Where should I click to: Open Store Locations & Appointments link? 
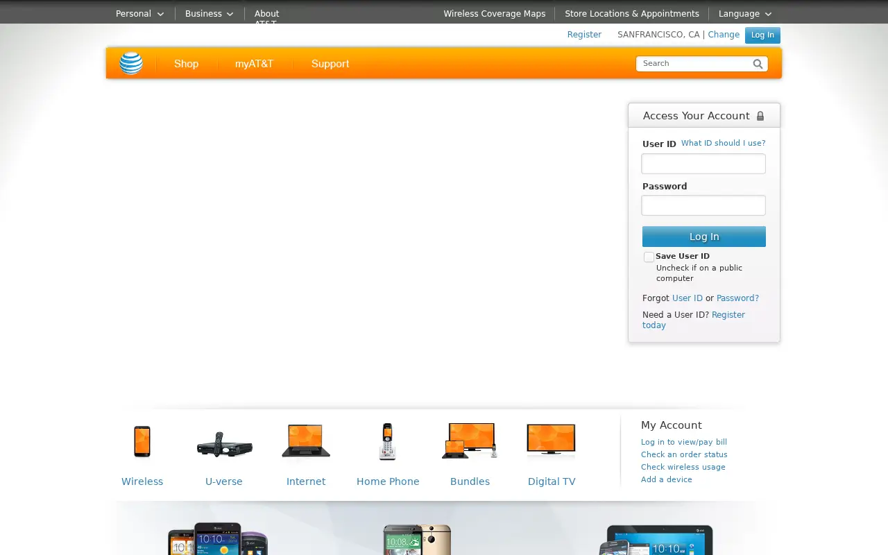pos(632,14)
